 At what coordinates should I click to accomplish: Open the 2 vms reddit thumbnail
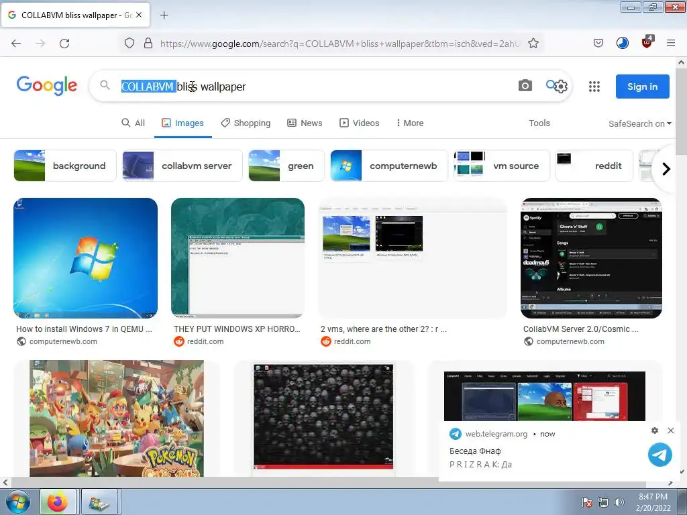pyautogui.click(x=413, y=258)
